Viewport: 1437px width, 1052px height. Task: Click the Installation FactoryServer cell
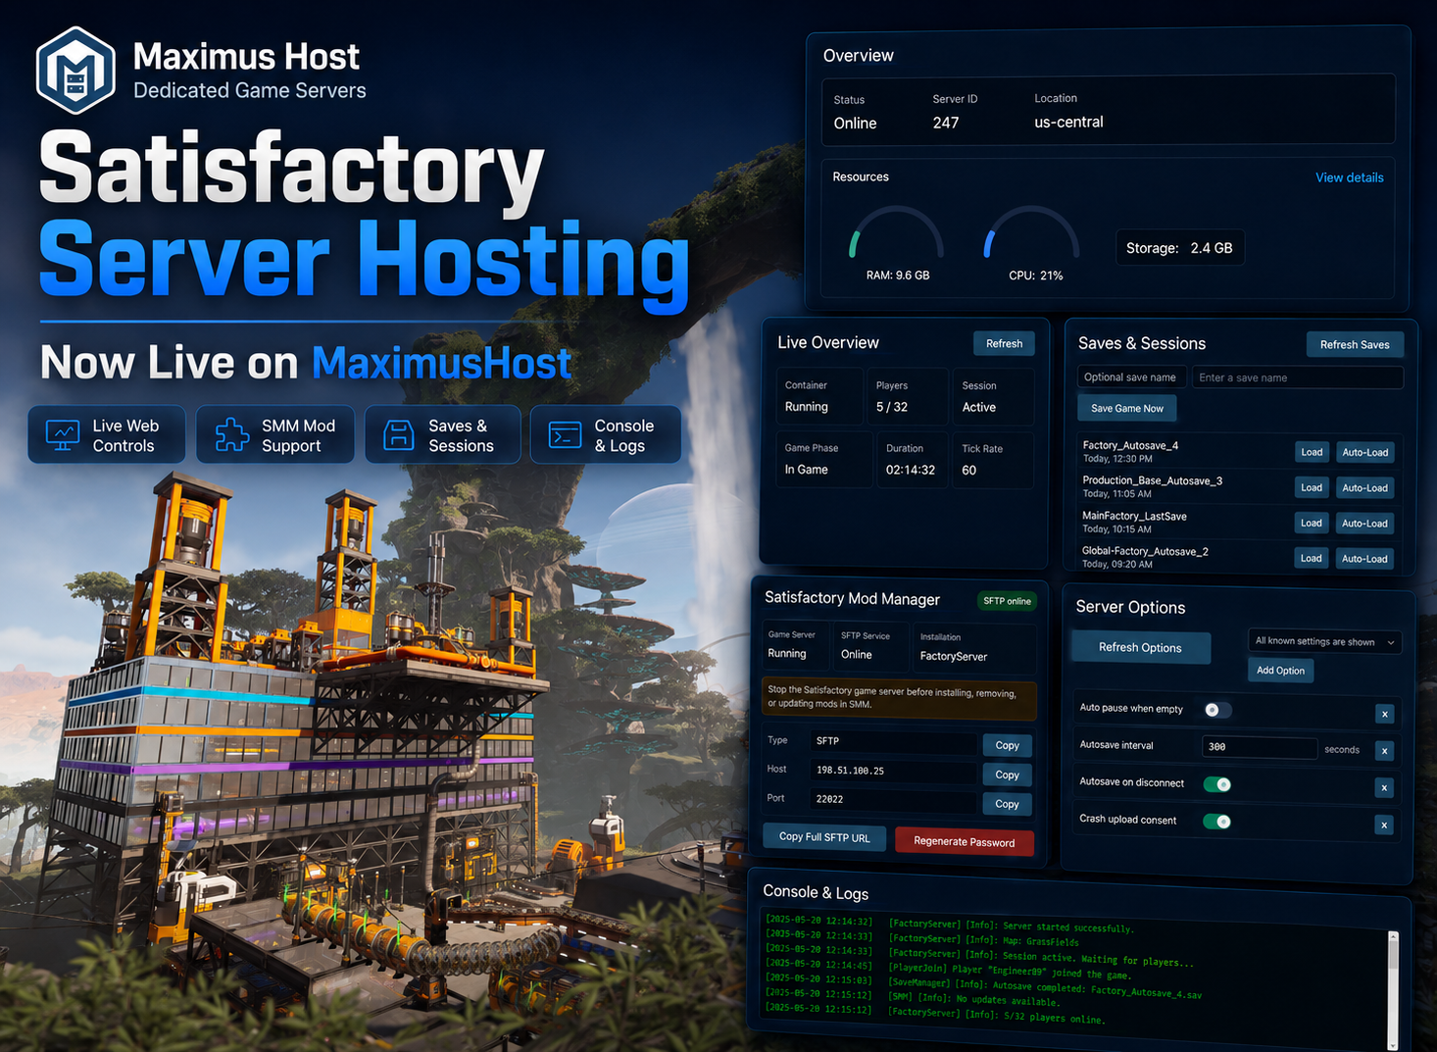point(973,647)
